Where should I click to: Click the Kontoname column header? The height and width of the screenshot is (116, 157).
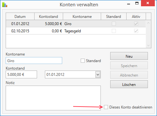[82, 16]
